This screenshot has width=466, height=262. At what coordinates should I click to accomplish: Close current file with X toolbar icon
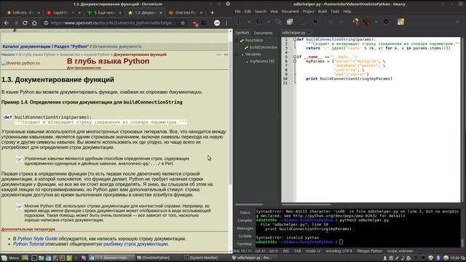click(x=315, y=22)
